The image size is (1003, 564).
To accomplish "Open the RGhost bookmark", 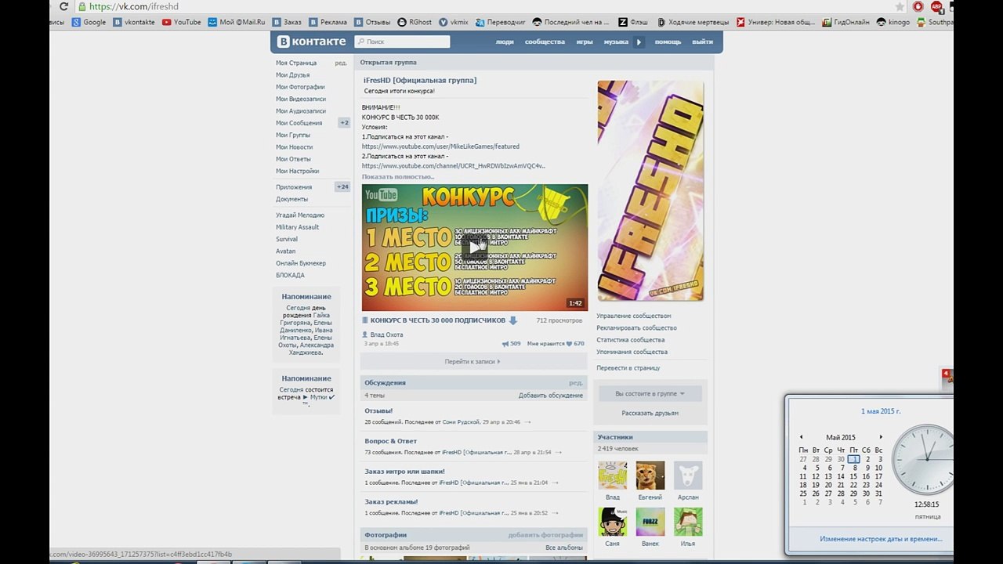I will [x=415, y=22].
